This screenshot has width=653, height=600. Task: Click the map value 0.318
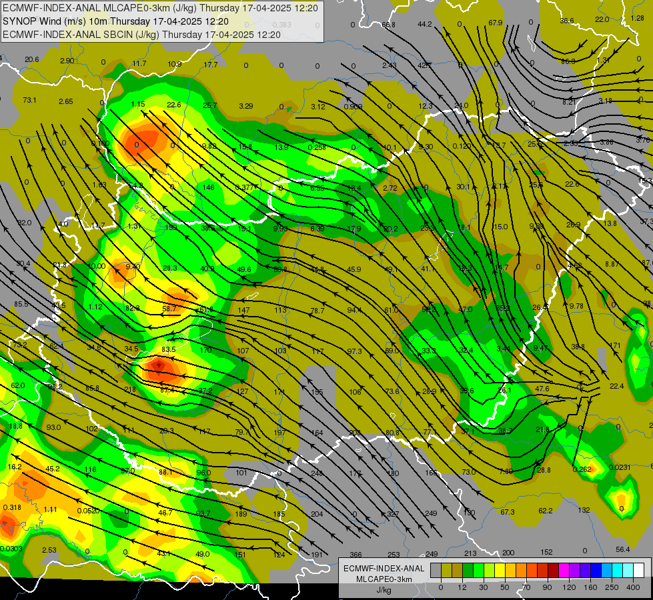12,507
